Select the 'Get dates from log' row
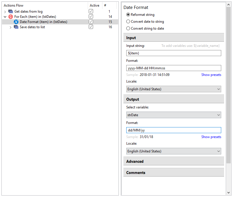 [60, 12]
